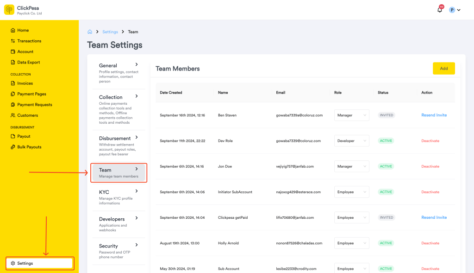The width and height of the screenshot is (474, 273).
Task: Select the Team settings section
Action: (118, 173)
